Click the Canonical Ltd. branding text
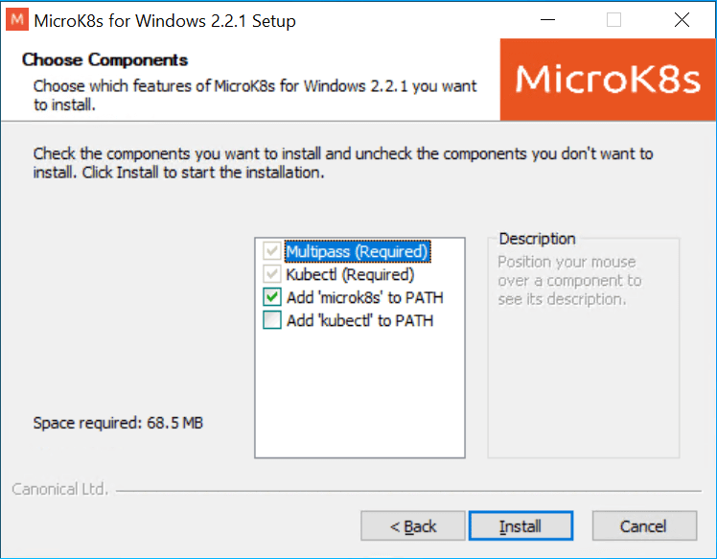The image size is (717, 559). 59,489
